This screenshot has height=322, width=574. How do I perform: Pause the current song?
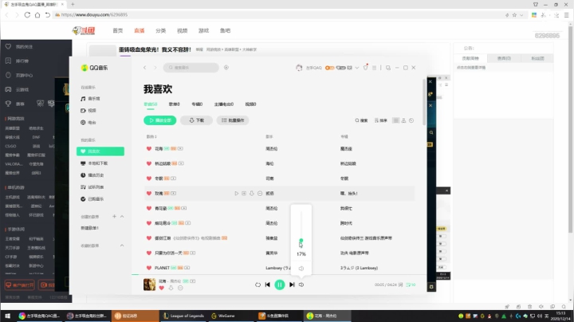click(x=280, y=285)
